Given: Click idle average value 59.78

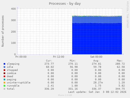Looking at the screenshot, I should [97, 67].
